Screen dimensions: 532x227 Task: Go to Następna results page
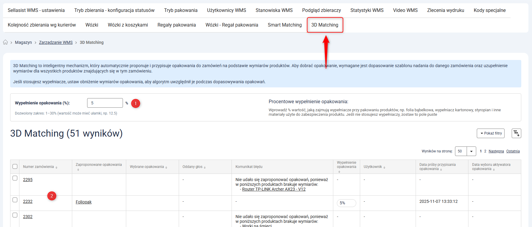coord(496,151)
